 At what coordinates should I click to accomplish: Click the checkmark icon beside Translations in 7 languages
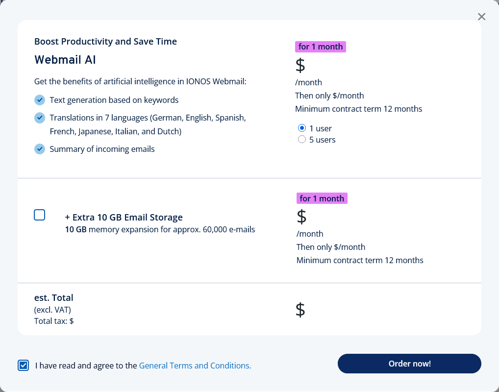pos(40,118)
